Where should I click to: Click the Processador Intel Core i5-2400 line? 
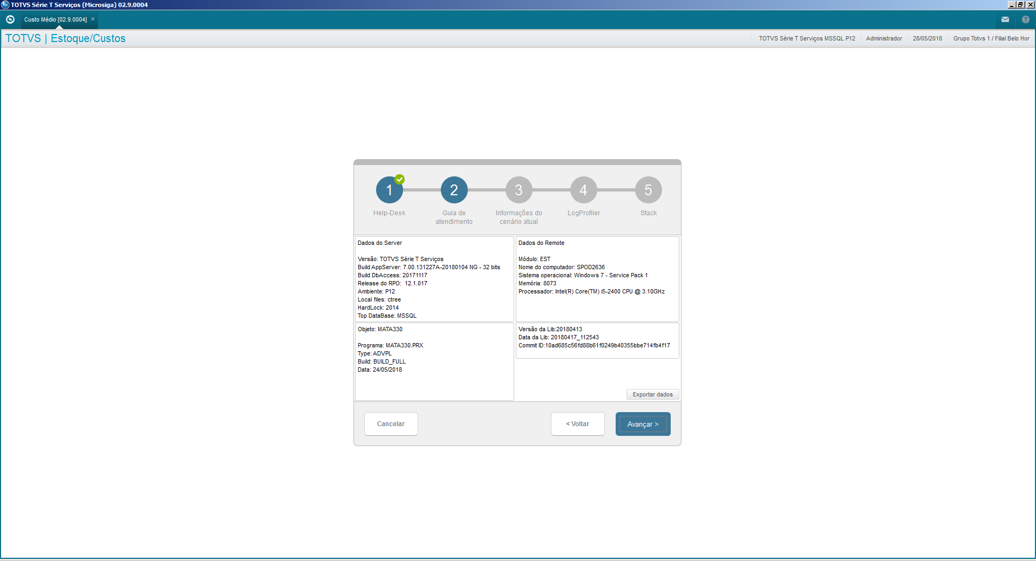click(591, 291)
